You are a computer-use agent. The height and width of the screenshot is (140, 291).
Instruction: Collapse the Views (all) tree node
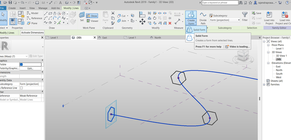[x=264, y=42]
